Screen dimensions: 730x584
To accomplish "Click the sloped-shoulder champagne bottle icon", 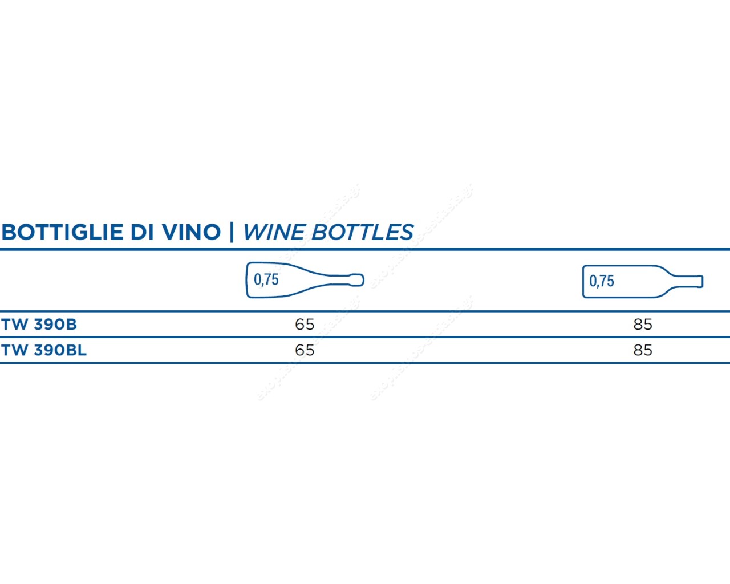I will [305, 280].
